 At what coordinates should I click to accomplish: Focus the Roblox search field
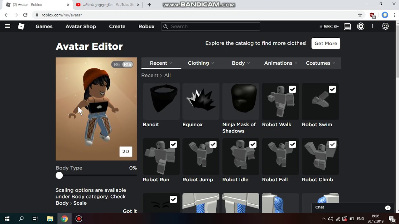tap(210, 26)
